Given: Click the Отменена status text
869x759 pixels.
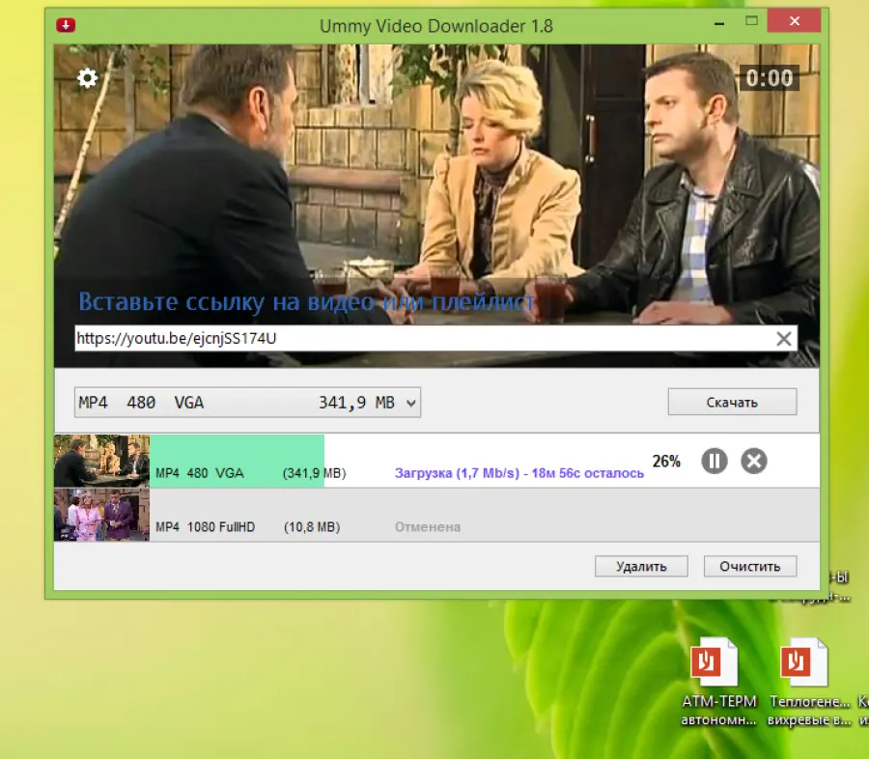Looking at the screenshot, I should [428, 526].
